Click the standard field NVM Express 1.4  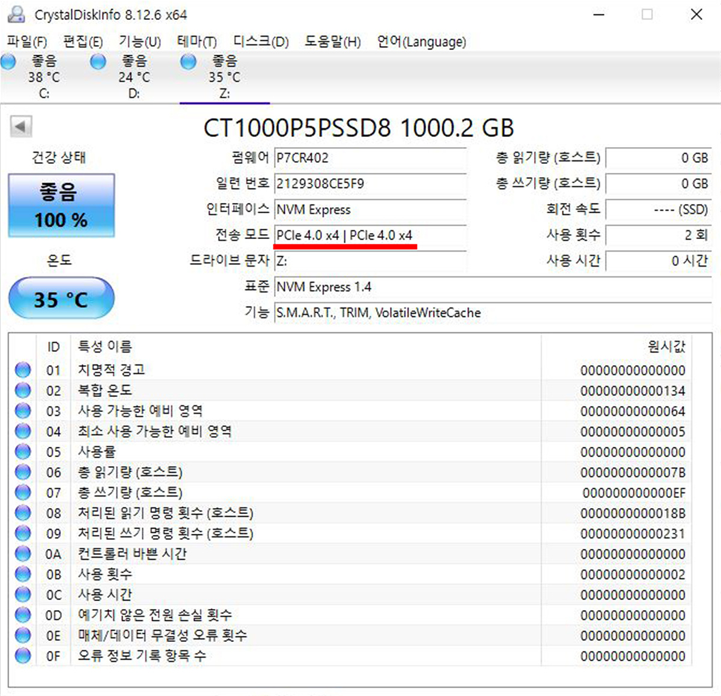click(x=493, y=287)
